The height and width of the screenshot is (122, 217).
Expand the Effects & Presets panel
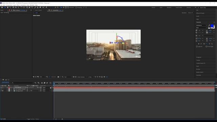pyautogui.click(x=200, y=13)
